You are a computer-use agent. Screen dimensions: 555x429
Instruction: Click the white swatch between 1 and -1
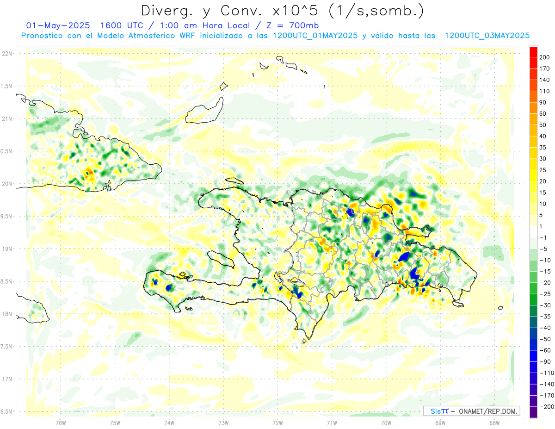[533, 232]
